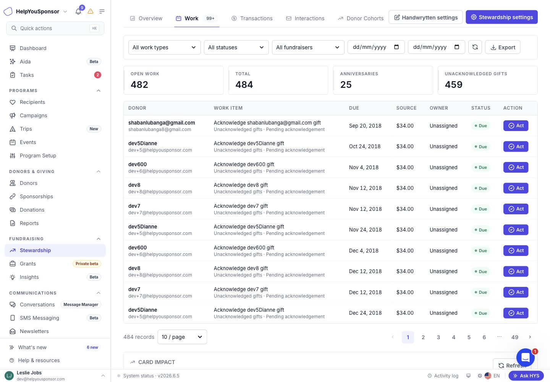
Task: Collapse the Fundraising sidebar section
Action: (x=99, y=239)
